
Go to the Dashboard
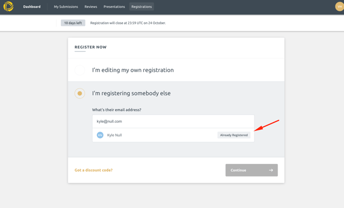click(32, 7)
